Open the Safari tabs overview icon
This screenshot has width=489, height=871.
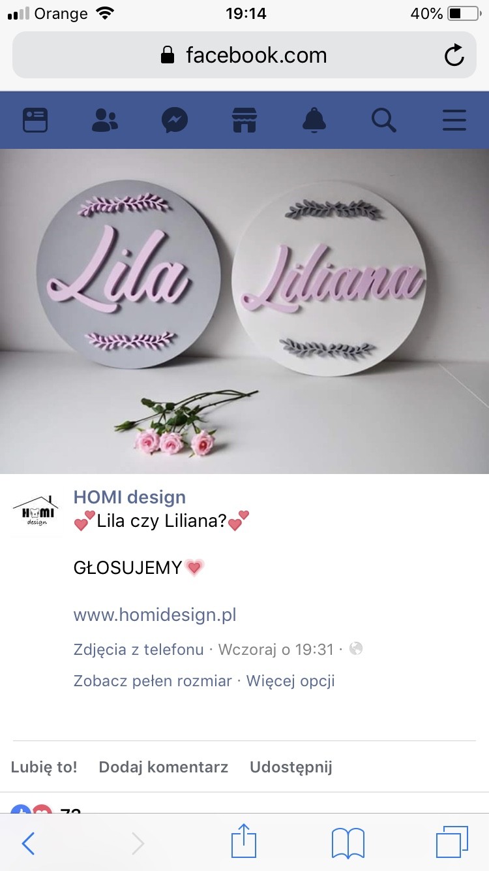pos(452,842)
